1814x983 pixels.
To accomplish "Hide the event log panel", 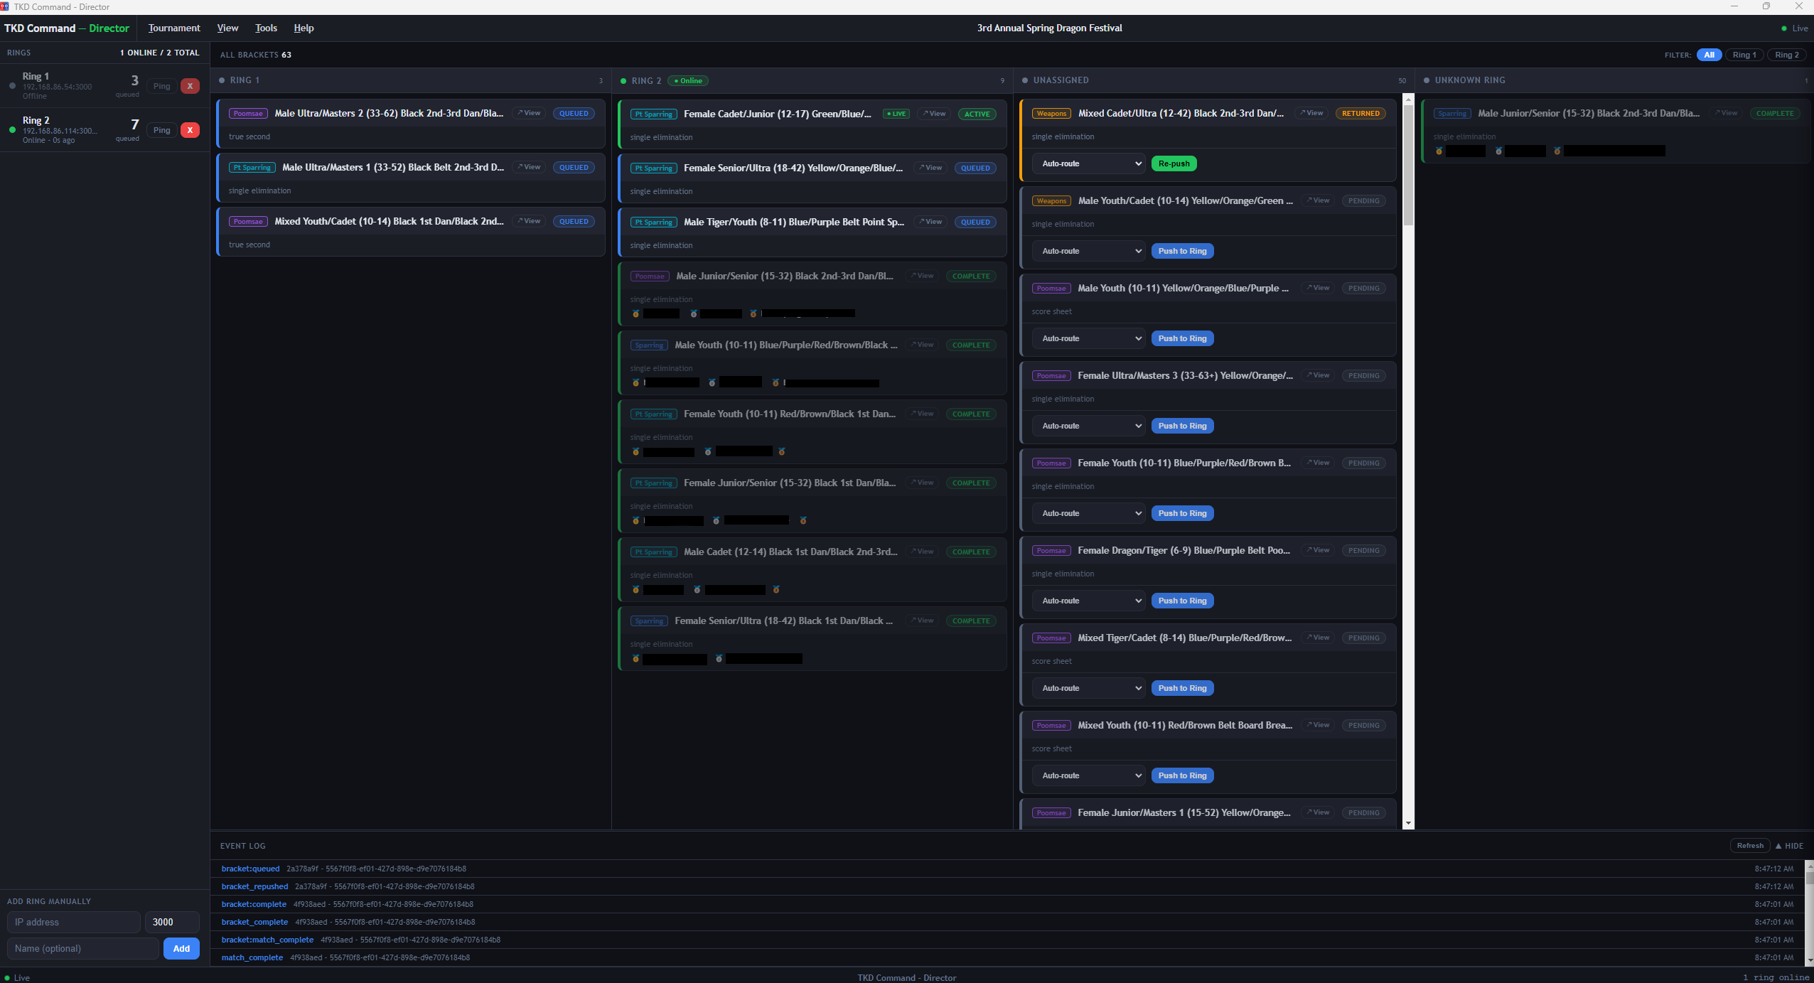I will click(1789, 846).
